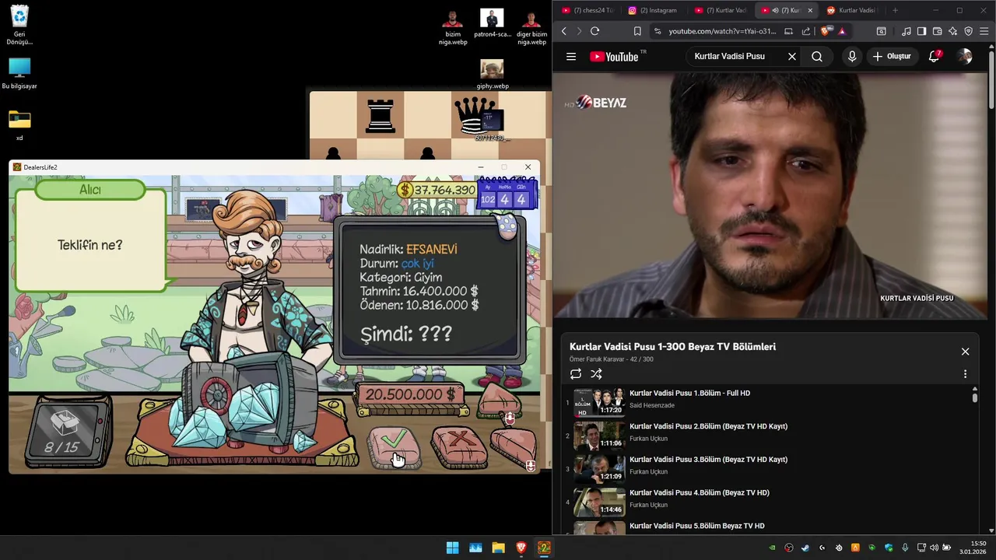This screenshot has width=996, height=560.
Task: Open Brave Shields lion icon
Action: coord(826,31)
